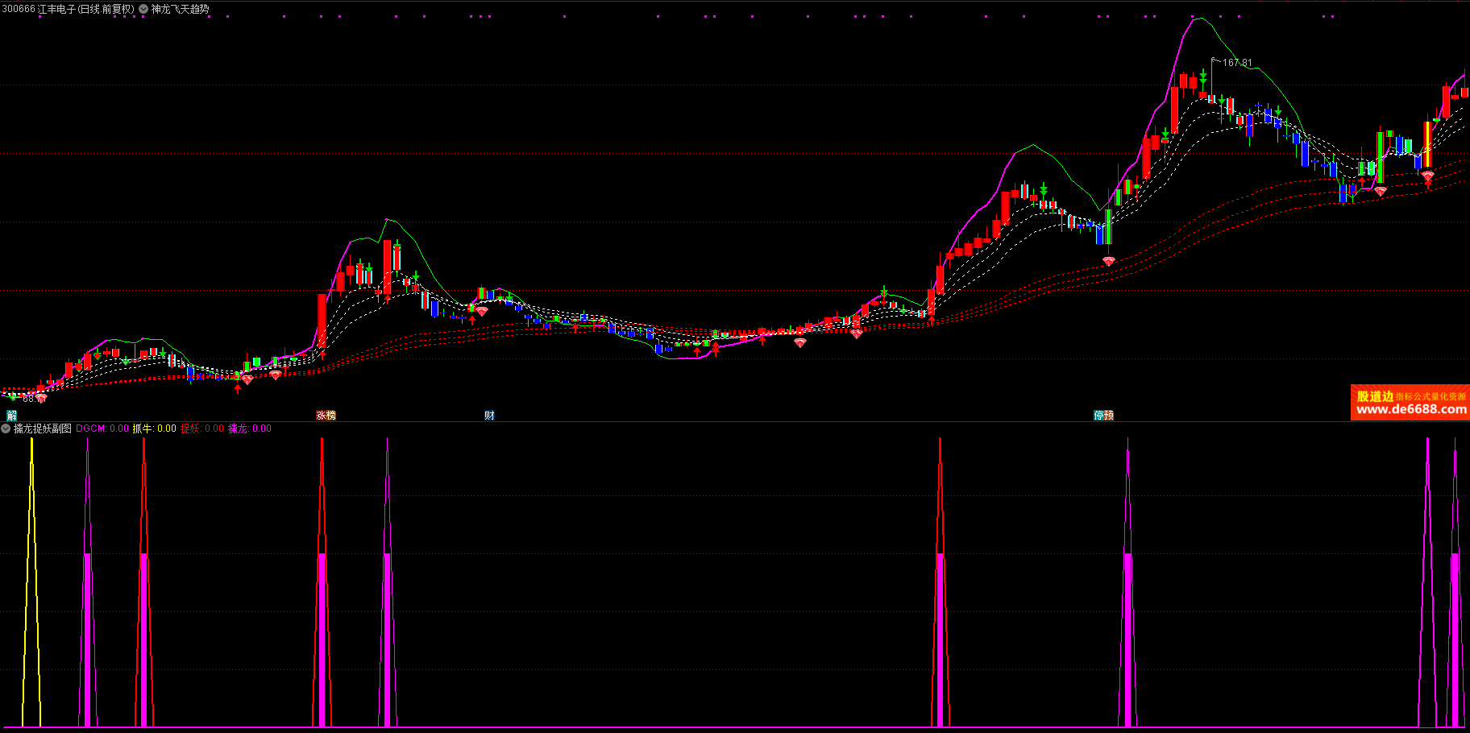Click the 167.81 high price label
Image resolution: width=1470 pixels, height=733 pixels.
[x=1237, y=63]
